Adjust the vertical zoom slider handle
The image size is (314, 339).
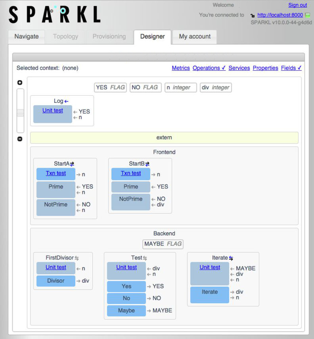[20, 113]
